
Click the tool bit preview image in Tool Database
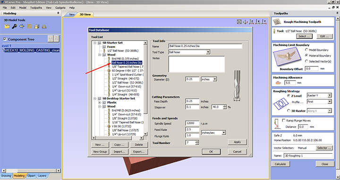tap(237, 86)
